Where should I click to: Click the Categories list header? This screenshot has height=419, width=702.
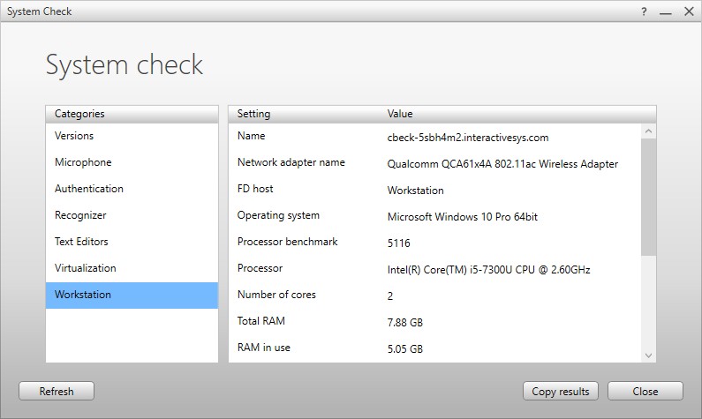[79, 114]
